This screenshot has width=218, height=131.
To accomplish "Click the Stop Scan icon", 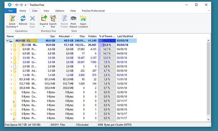I will tap(32, 18).
